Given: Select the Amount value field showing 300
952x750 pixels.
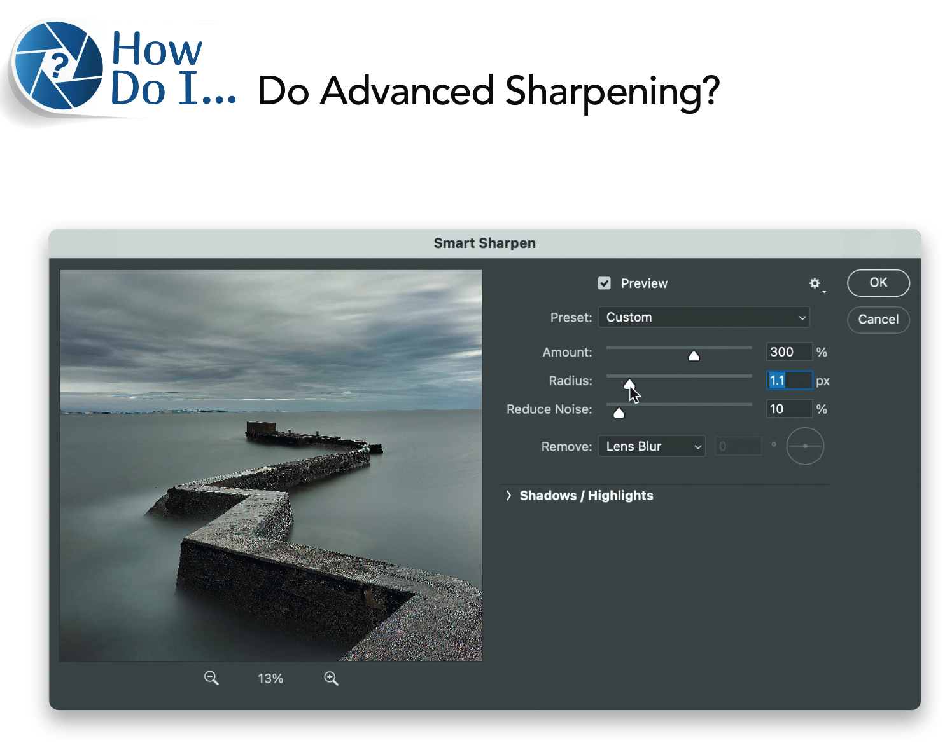Looking at the screenshot, I should tap(789, 351).
